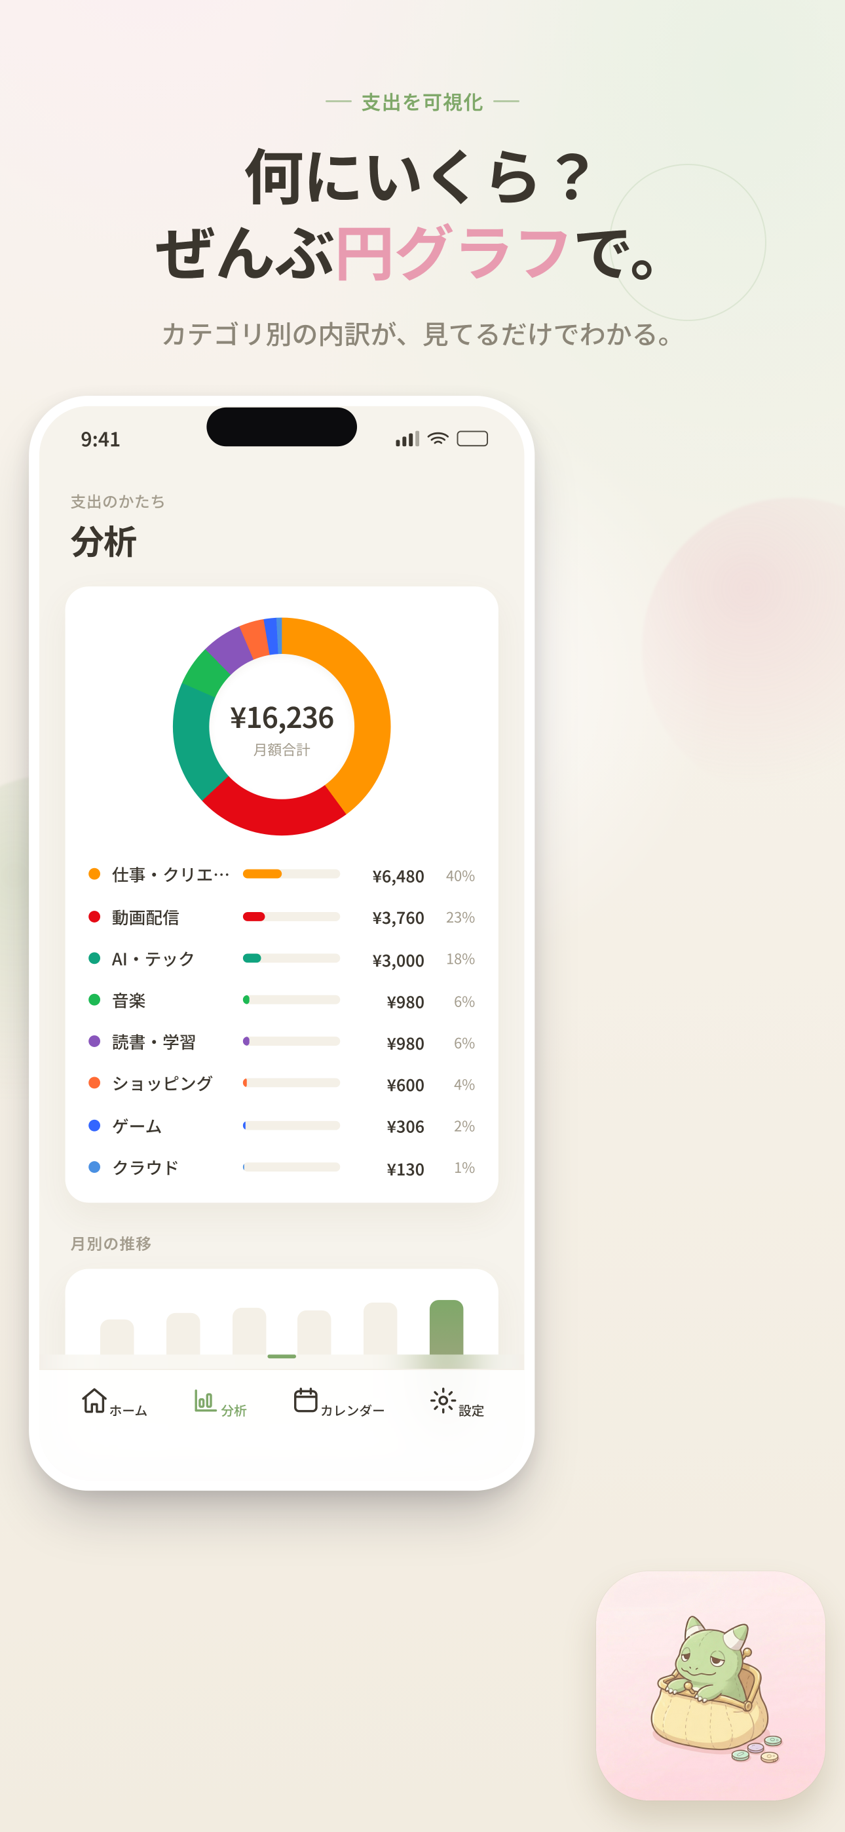Tap the AI・テック progress bar
The width and height of the screenshot is (845, 1832).
(x=291, y=958)
